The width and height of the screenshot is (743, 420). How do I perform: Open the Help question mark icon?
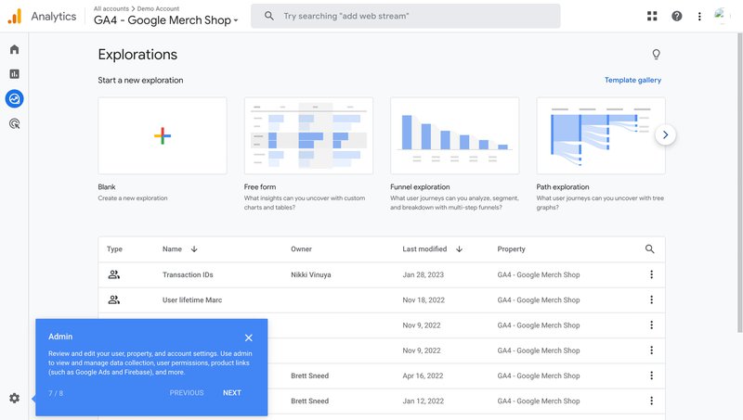coord(676,16)
